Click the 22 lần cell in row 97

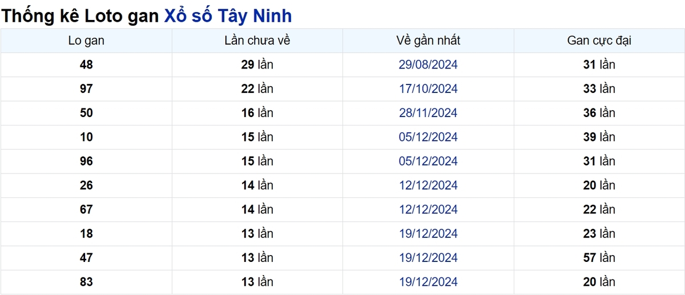pos(257,89)
